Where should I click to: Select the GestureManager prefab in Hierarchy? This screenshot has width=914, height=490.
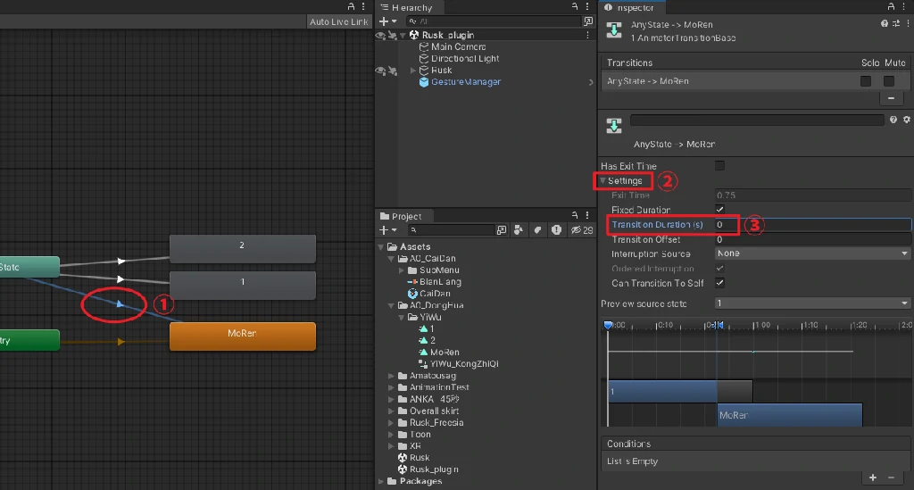click(465, 82)
